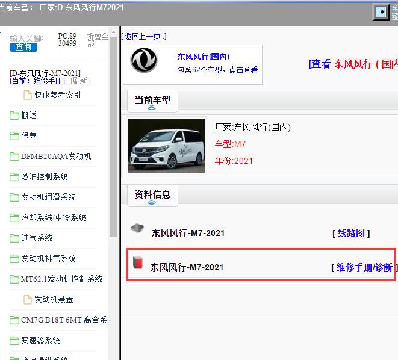Expand 燃油控制系统 tree node
Viewport: 398px width, 360px height.
[x=45, y=176]
